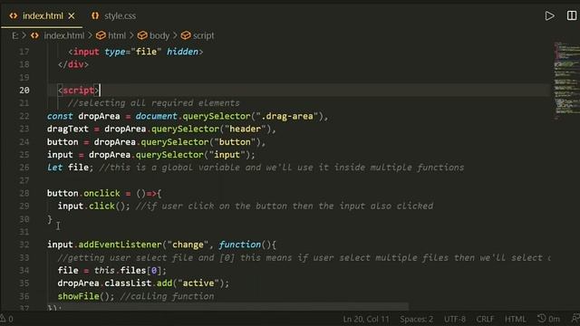Image resolution: width=580 pixels, height=326 pixels.
Task: Click the let file declaration
Action: tap(70, 168)
